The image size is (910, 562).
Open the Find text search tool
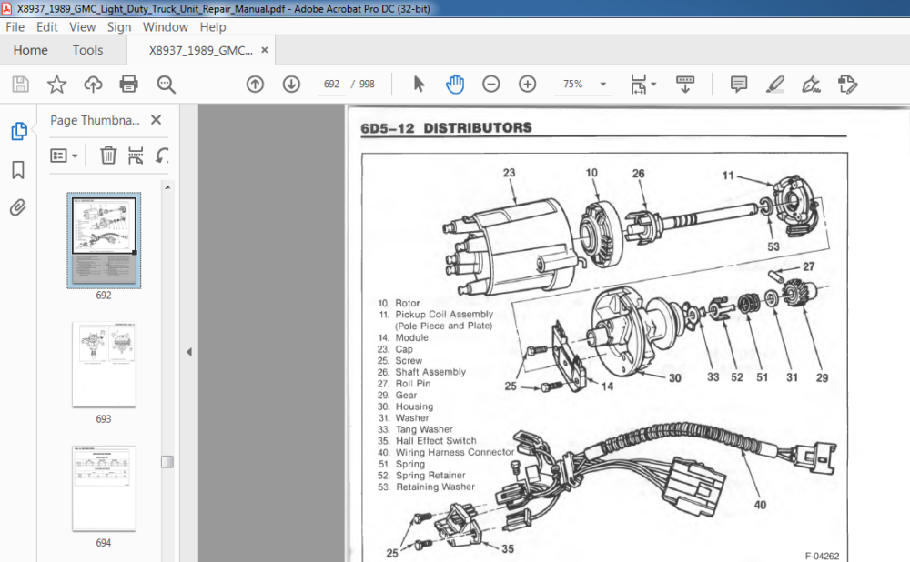tap(166, 84)
